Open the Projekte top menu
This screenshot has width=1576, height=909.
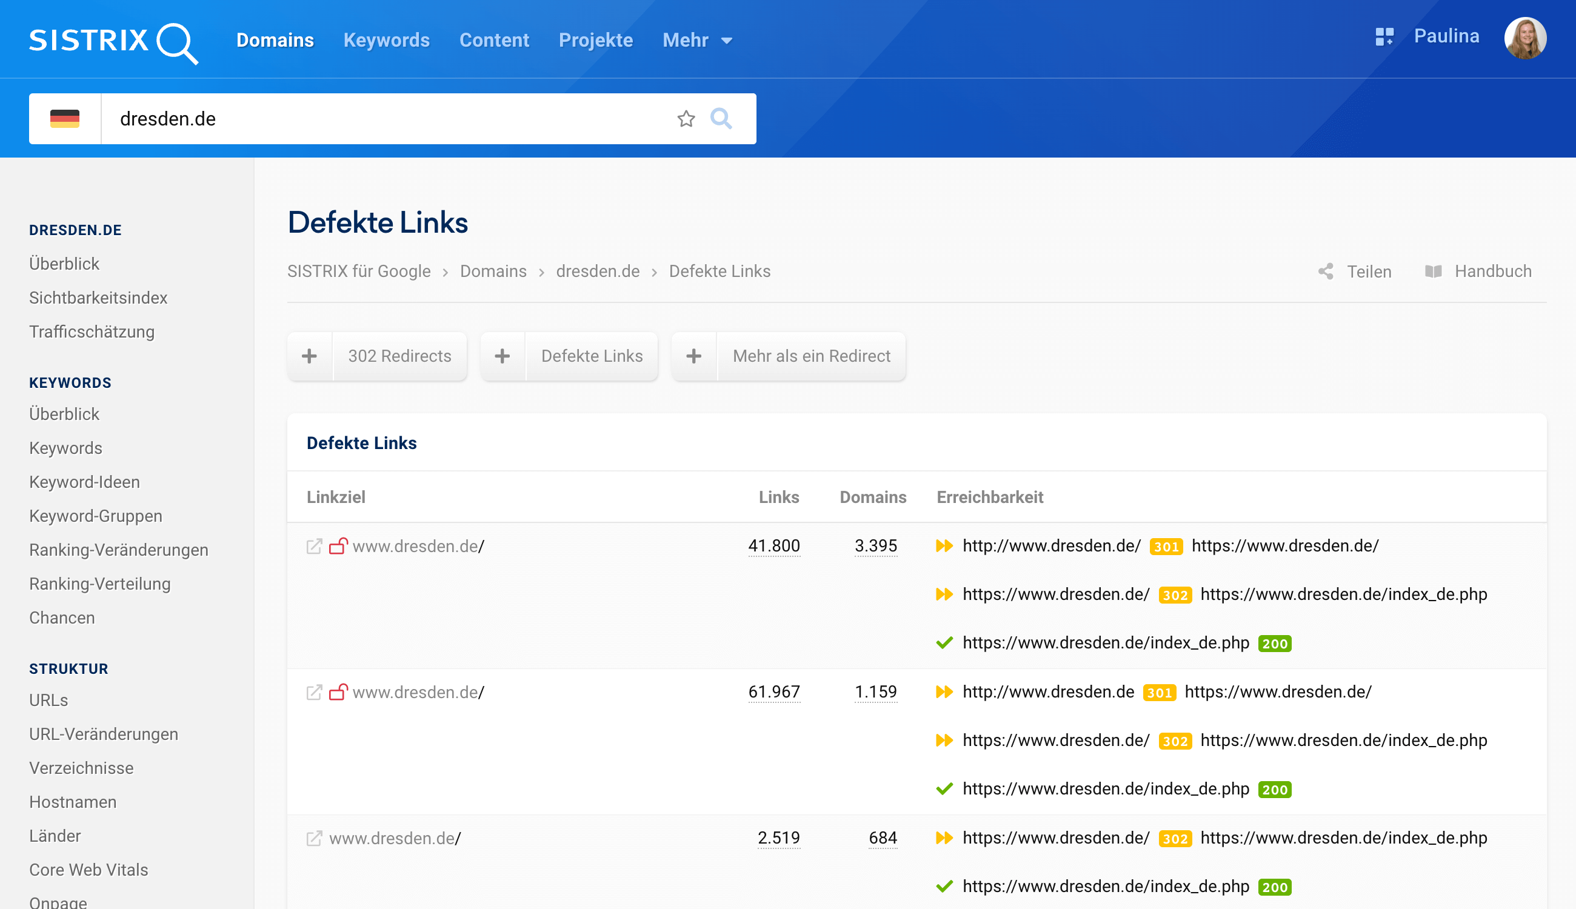click(x=595, y=41)
